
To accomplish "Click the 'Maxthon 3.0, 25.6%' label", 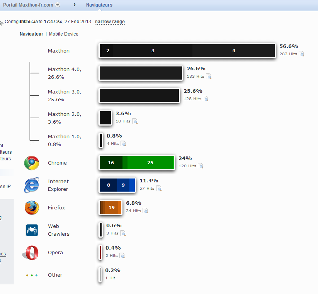I will point(65,96).
